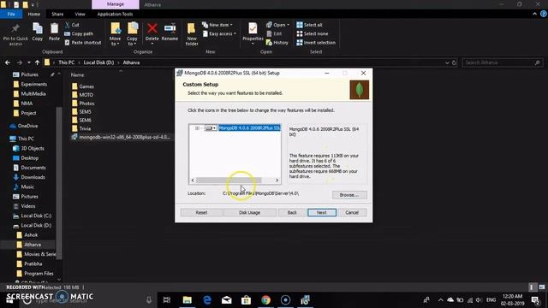Select Cut in Clipboard group
Viewport: 548px width, 308px height.
tap(72, 25)
